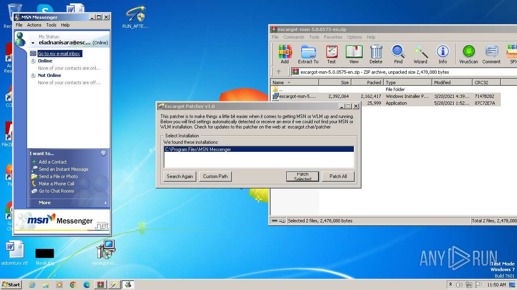Click the View file icon in WinRAR
This screenshot has height=290, width=517.
click(x=354, y=54)
